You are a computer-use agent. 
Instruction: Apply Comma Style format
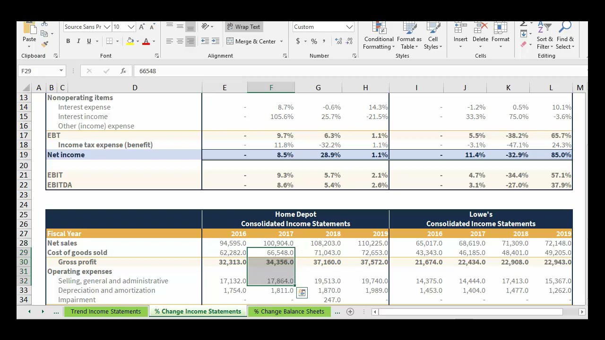tap(324, 42)
